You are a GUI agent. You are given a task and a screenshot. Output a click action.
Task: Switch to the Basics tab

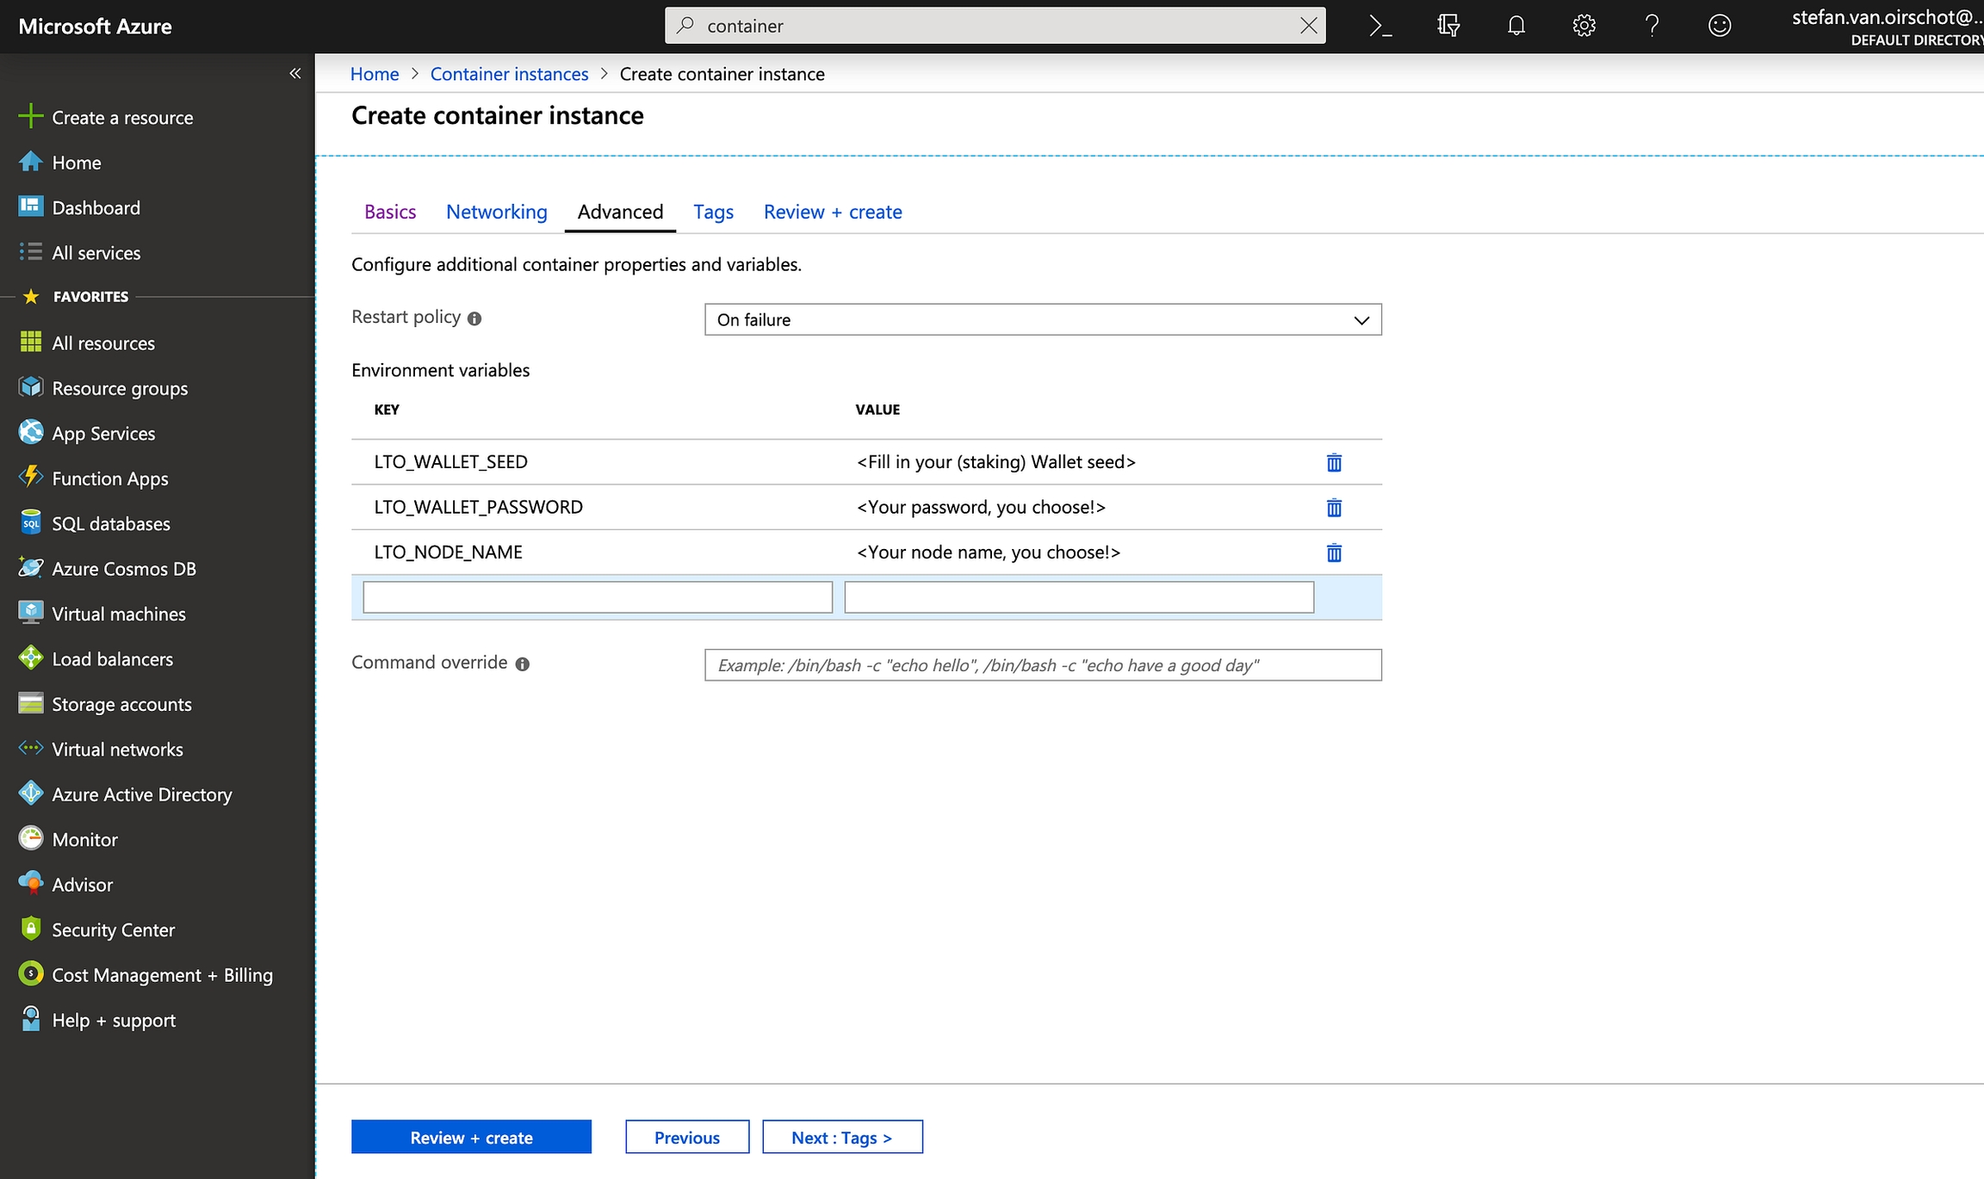(390, 212)
